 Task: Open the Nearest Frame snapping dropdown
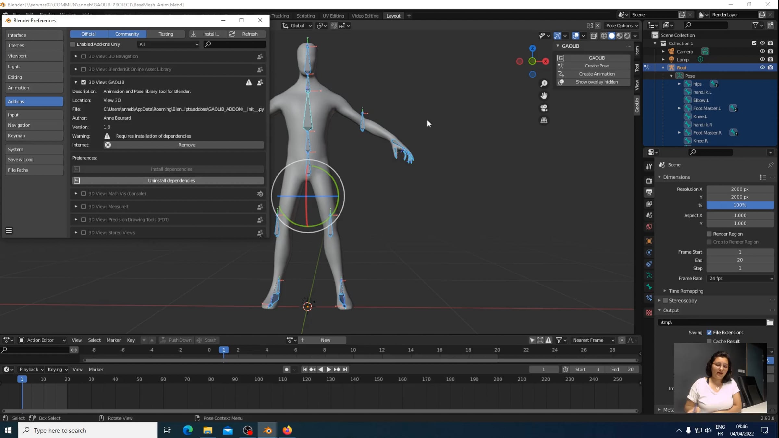(x=593, y=340)
